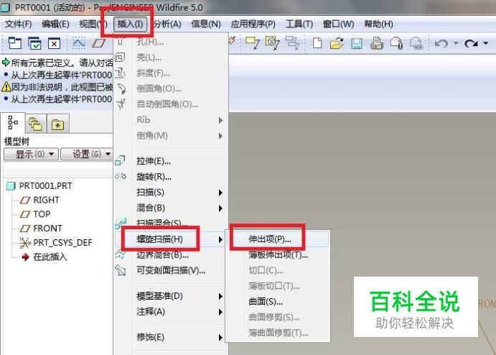
Task: Select the datum plane tool icon
Action: pyautogui.click(x=98, y=43)
